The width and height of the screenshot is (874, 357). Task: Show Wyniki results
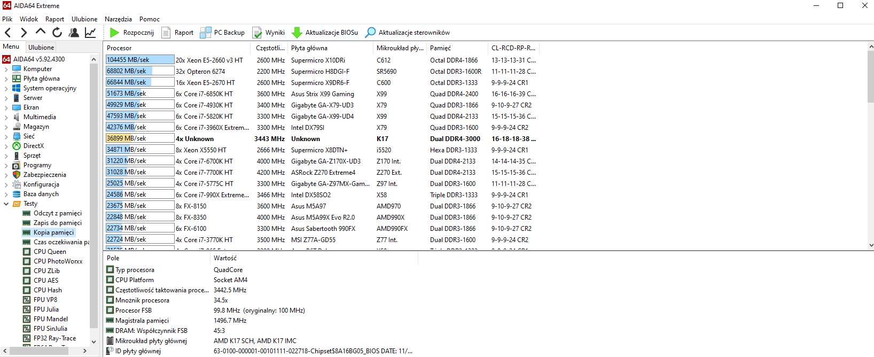pyautogui.click(x=268, y=33)
